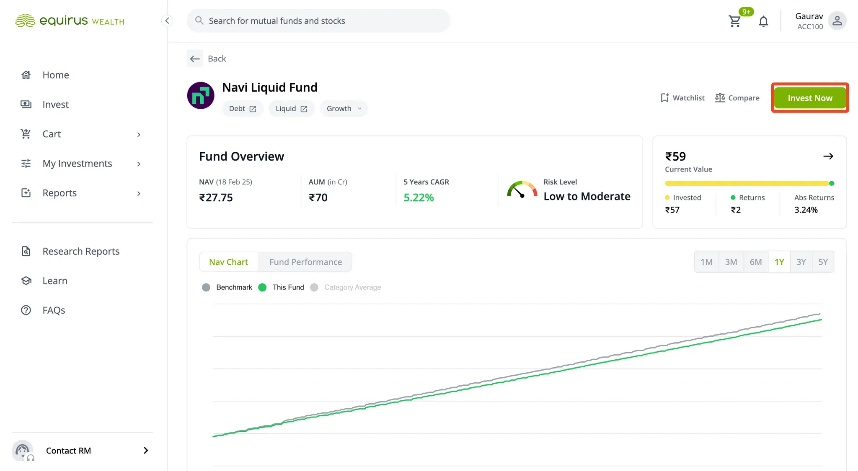This screenshot has width=858, height=471.
Task: Click the Low to Moderate risk text
Action: (x=587, y=196)
